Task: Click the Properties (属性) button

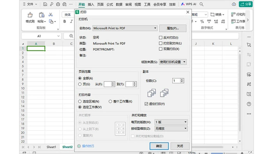Action: pyautogui.click(x=173, y=28)
